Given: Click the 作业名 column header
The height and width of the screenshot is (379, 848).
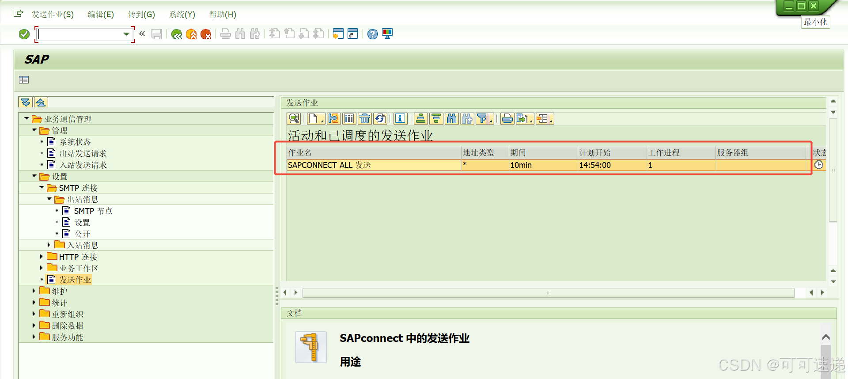Looking at the screenshot, I should click(x=374, y=152).
